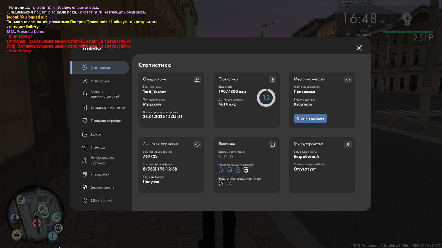The image size is (442, 248).
Task: Click the ruble bank marker on minimap
Action: pyautogui.click(x=21, y=199)
